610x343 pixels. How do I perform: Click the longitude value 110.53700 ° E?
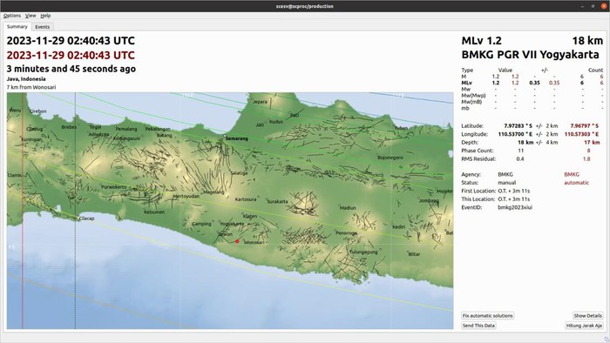[515, 134]
